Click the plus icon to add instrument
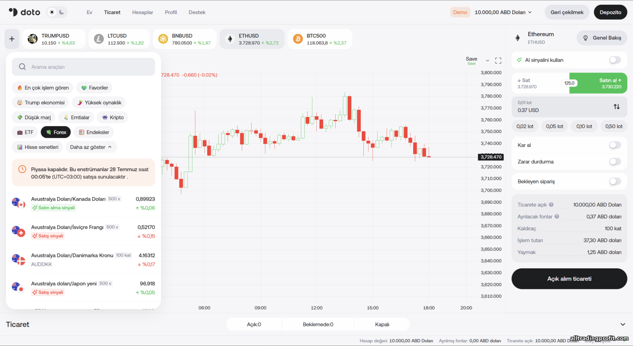 pyautogui.click(x=12, y=39)
